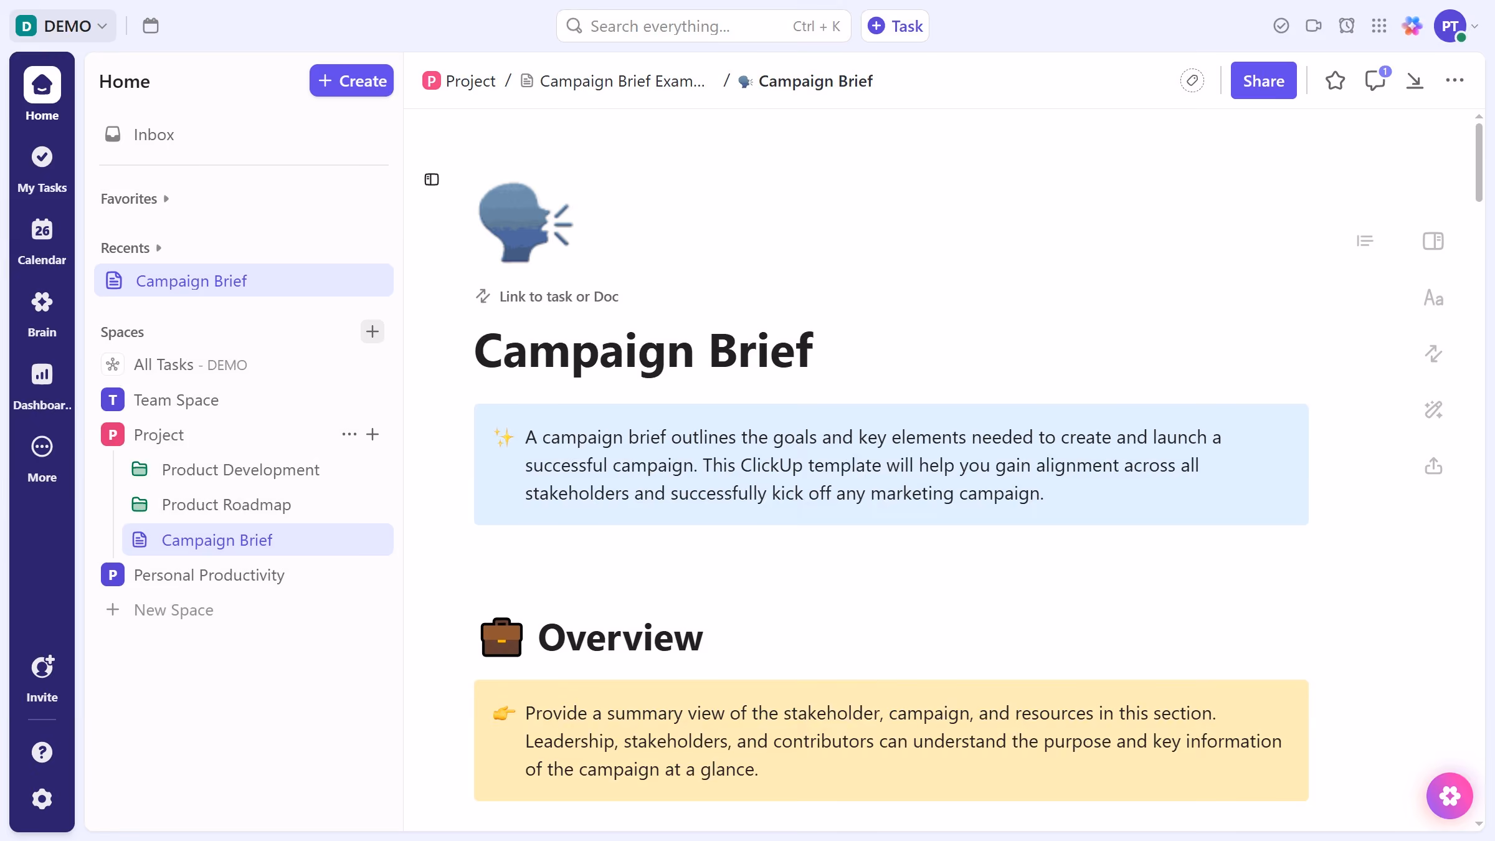This screenshot has width=1495, height=841.
Task: Click the Campaign Brief Exam... breadcrumb
Action: coord(613,81)
